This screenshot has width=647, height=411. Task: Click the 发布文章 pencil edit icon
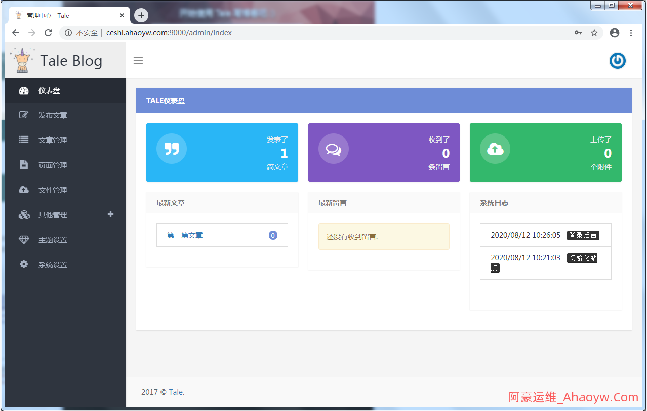pyautogui.click(x=24, y=115)
